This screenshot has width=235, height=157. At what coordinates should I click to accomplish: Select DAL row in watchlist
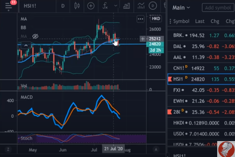click(x=201, y=46)
